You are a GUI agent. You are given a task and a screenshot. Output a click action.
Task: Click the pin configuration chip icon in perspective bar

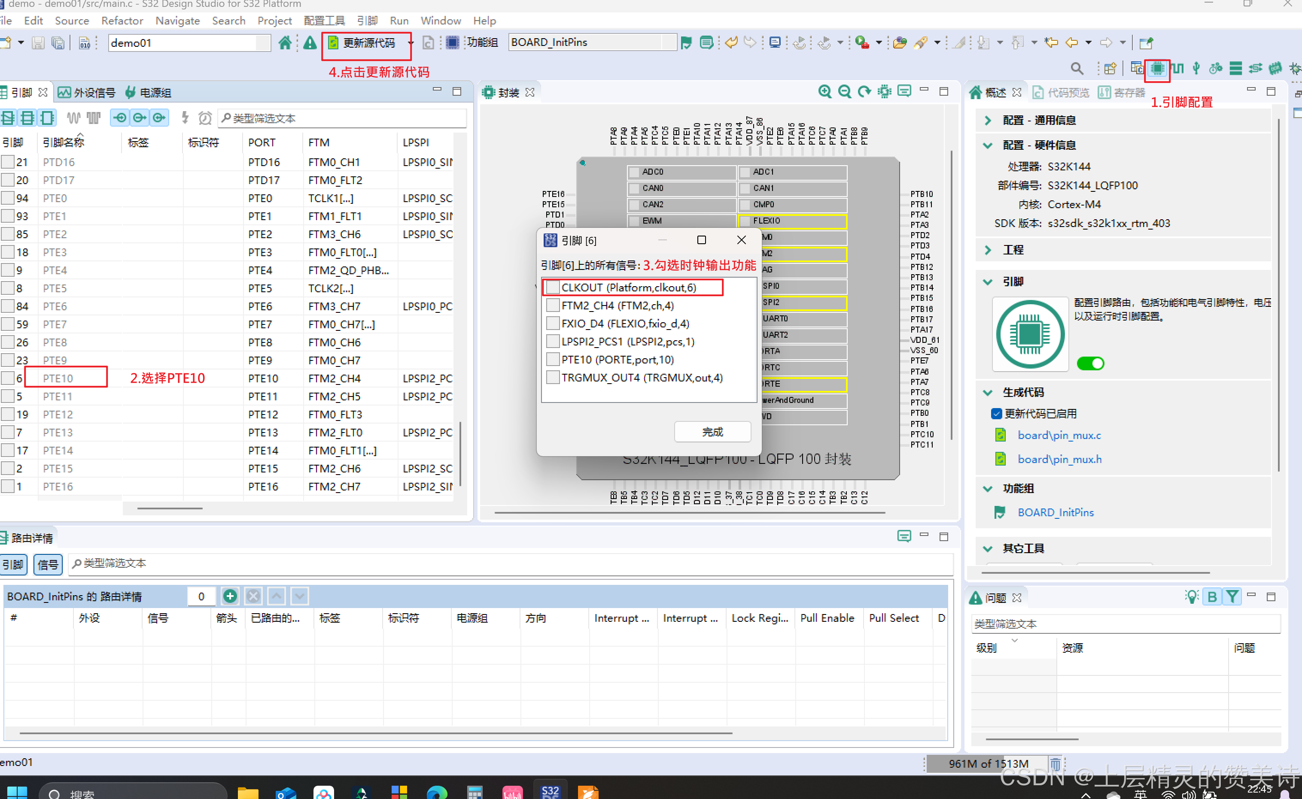(1157, 69)
